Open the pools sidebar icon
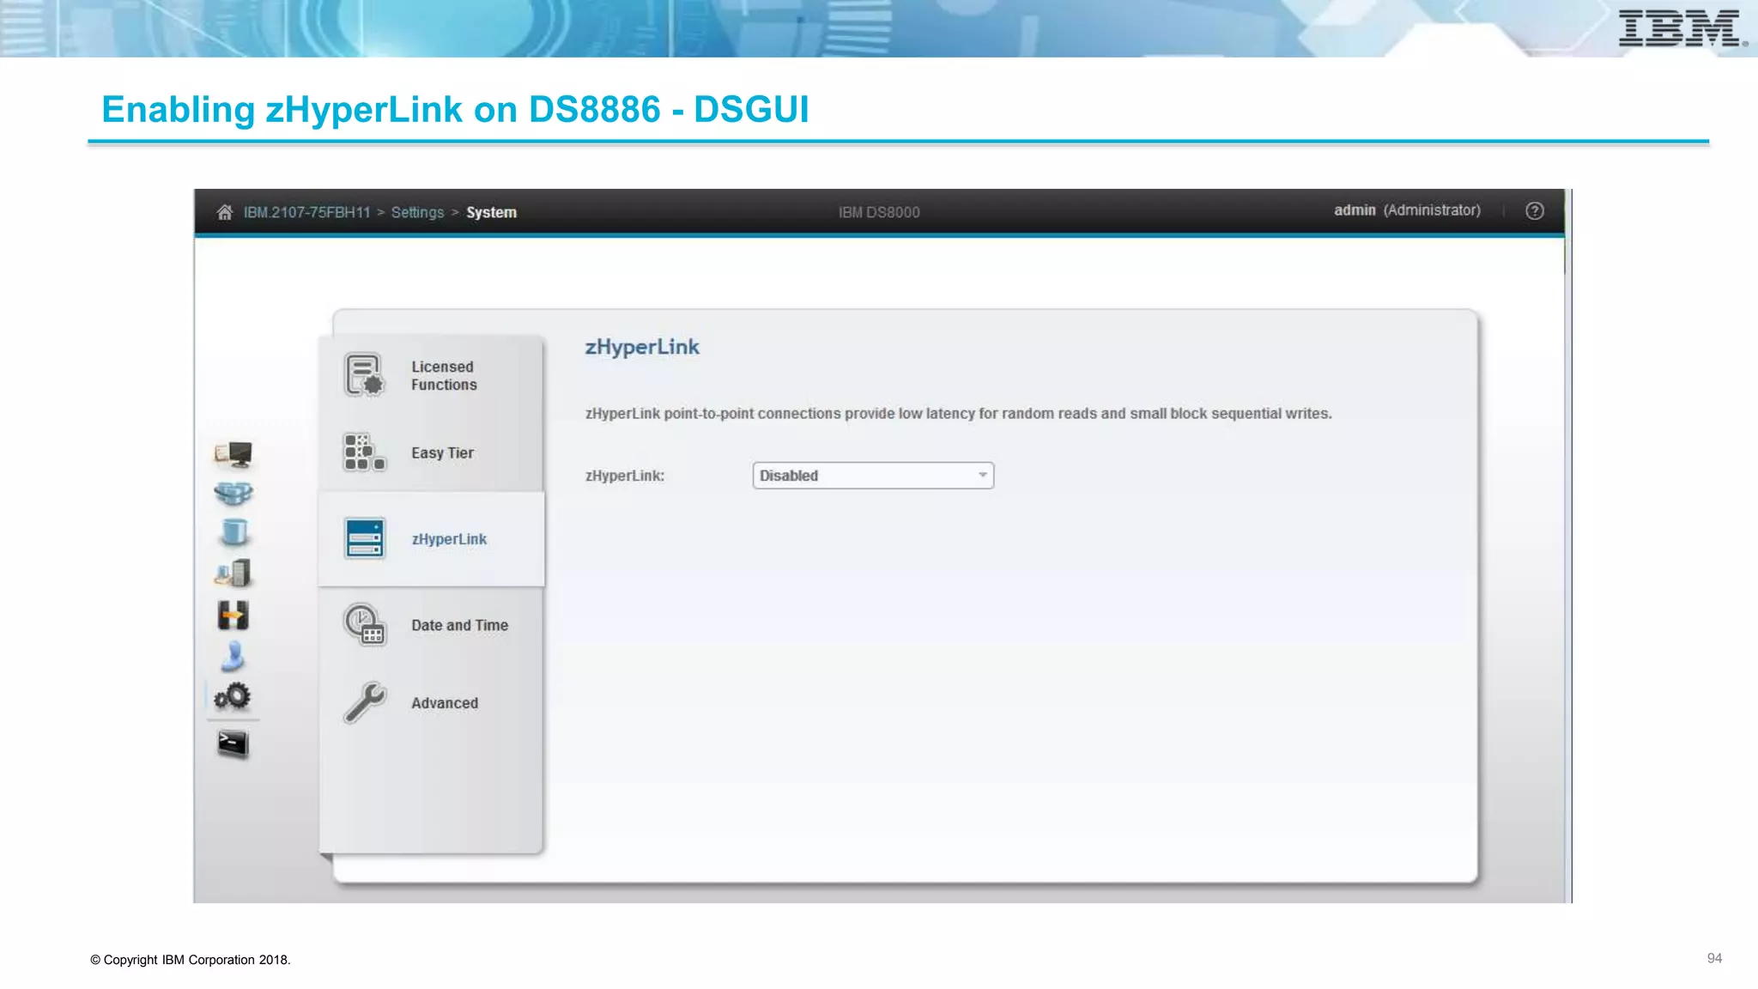This screenshot has width=1758, height=989. pos(233,494)
